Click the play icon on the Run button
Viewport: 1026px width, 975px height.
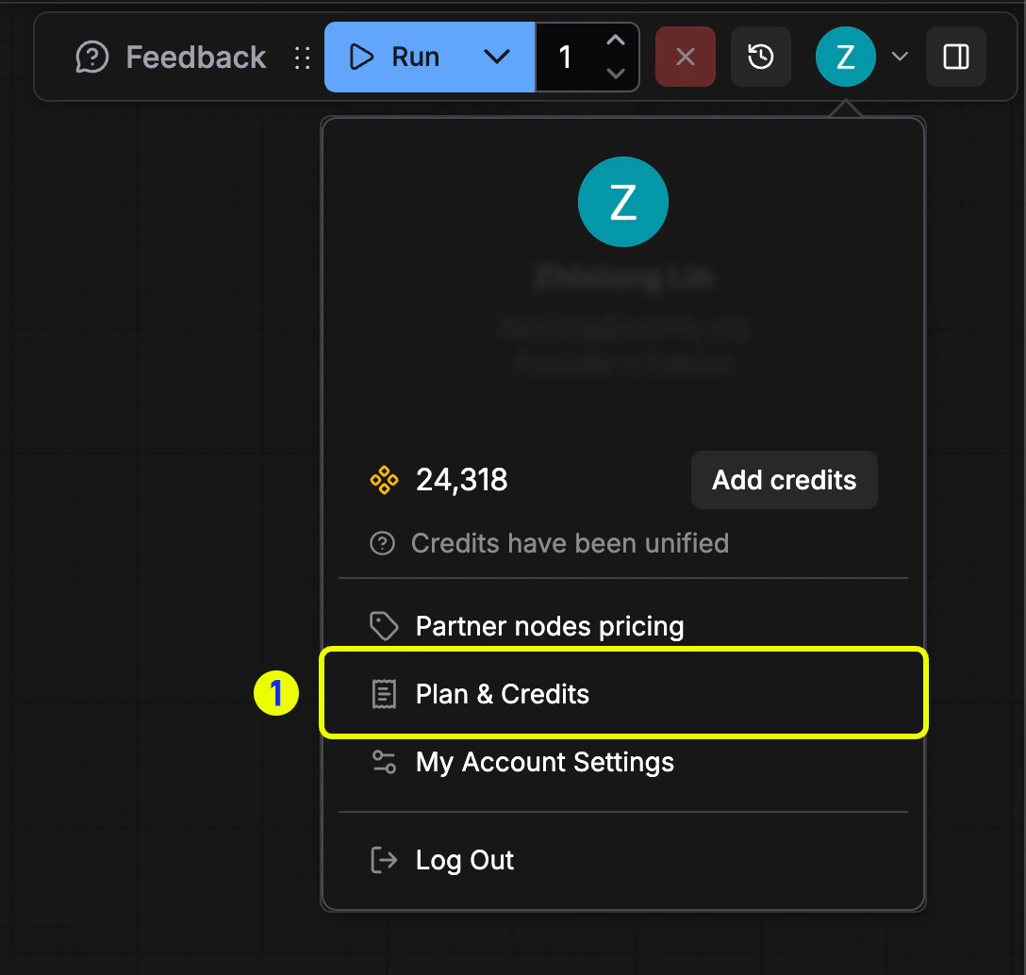362,57
